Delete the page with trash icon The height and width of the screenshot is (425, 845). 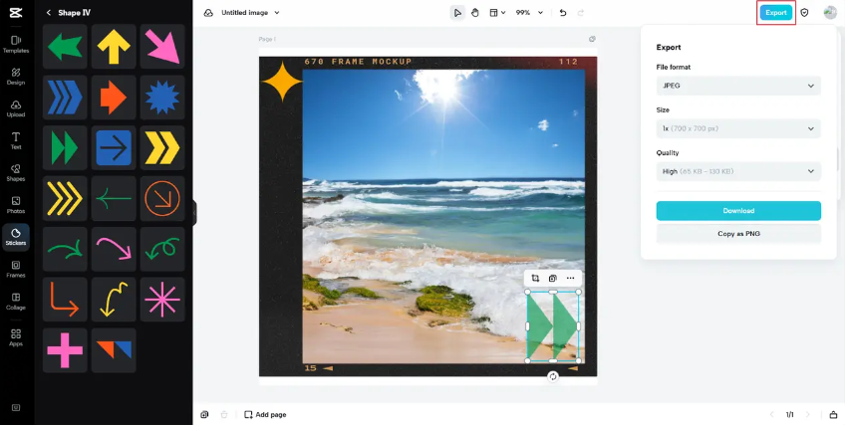click(224, 415)
